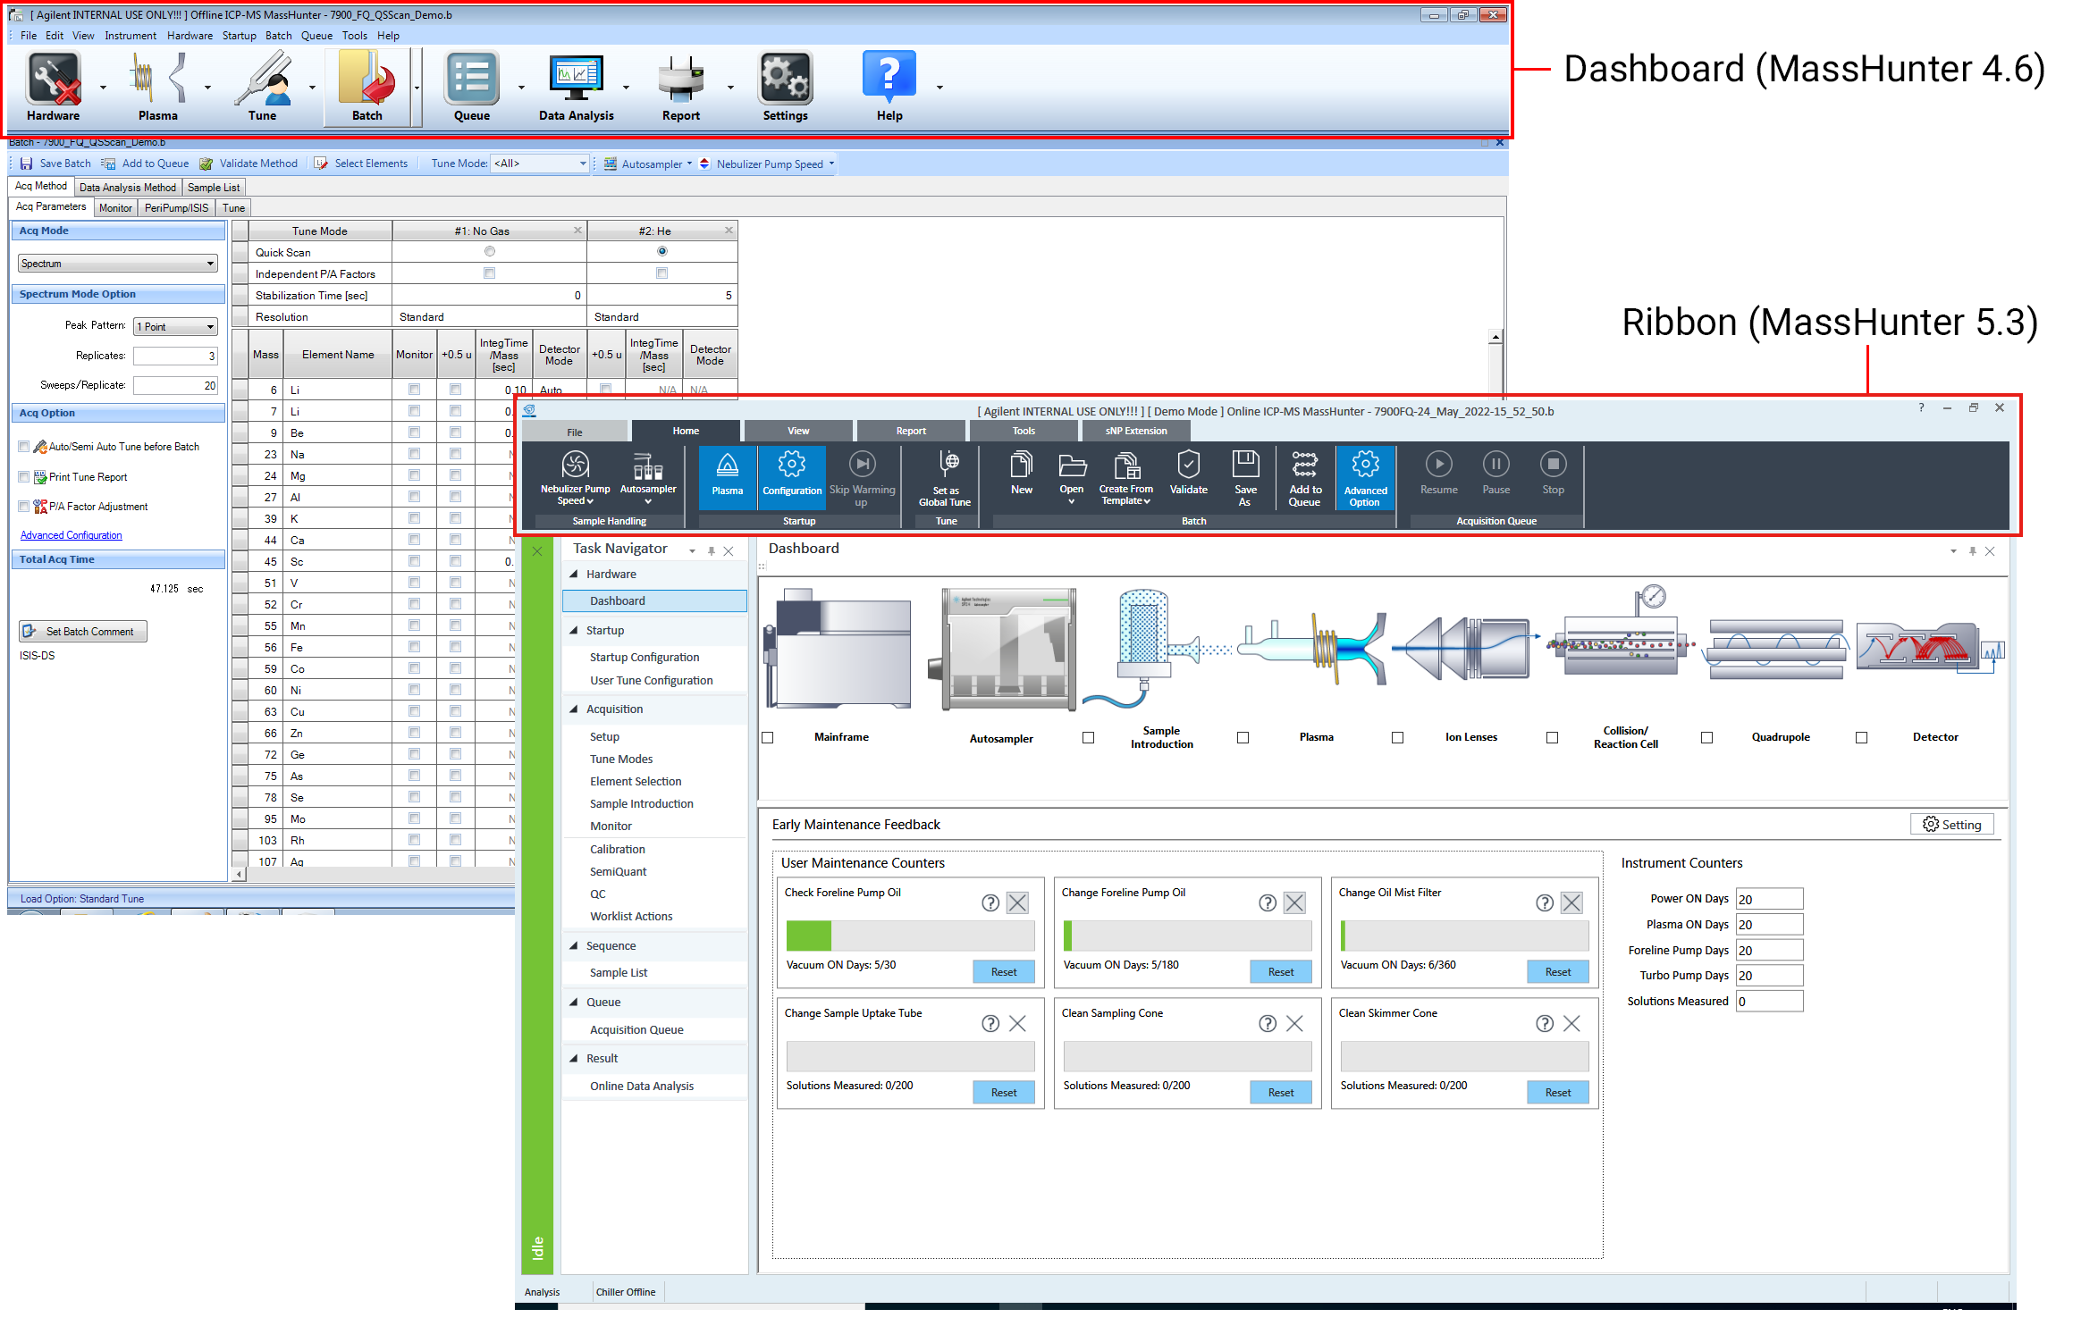Screen dimensions: 2081x1326
Task: Enable Auto/Semi Auto Tune before Batch
Action: click(24, 447)
